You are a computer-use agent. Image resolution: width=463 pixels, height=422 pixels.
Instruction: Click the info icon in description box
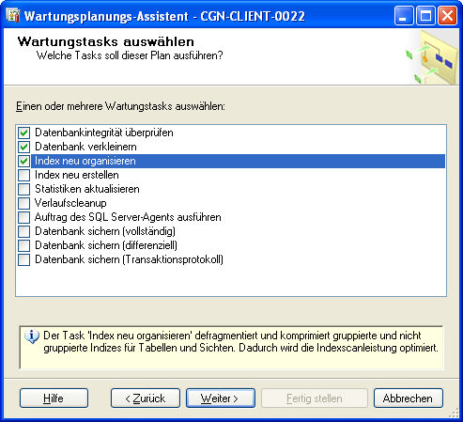point(32,337)
